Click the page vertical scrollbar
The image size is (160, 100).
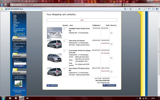point(158,50)
